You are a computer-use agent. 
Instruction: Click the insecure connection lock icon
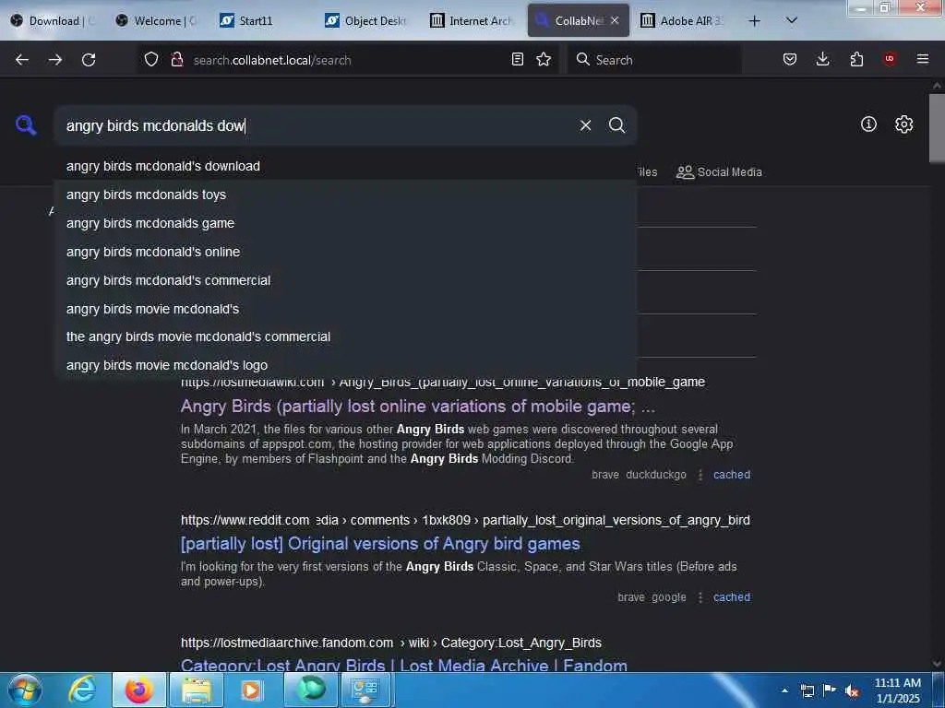tap(176, 60)
